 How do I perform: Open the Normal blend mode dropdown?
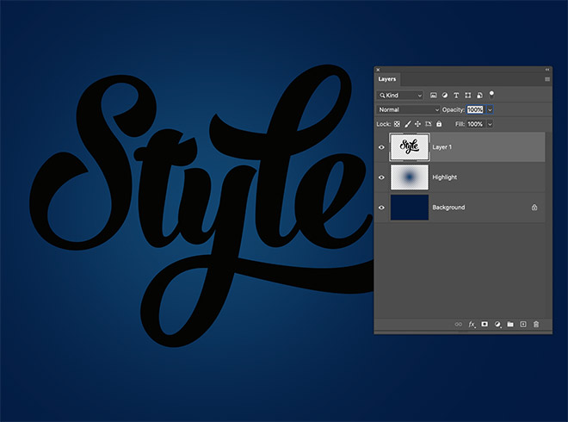click(409, 109)
